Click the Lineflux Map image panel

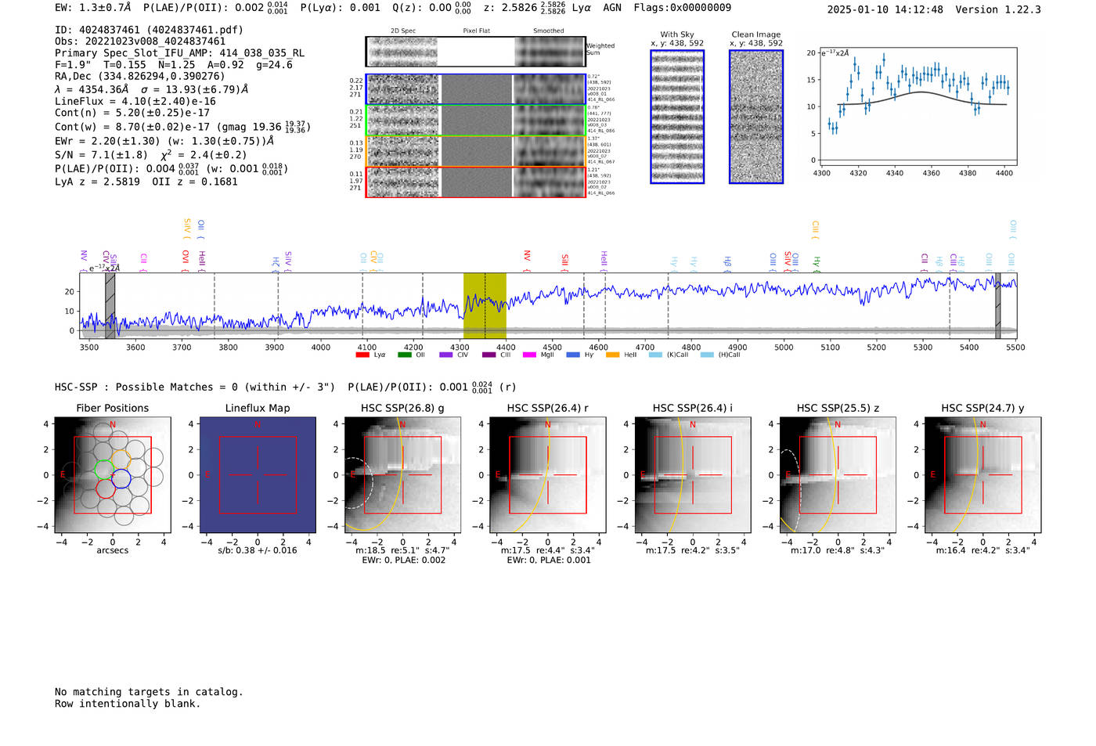click(x=258, y=475)
